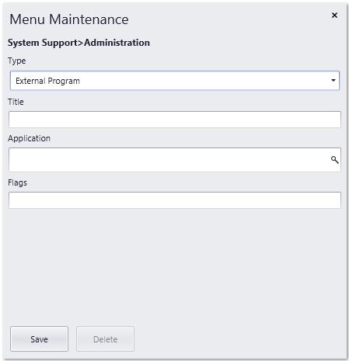Image resolution: width=349 pixels, height=361 pixels.
Task: Open the External Program type combo box
Action: pos(175,81)
